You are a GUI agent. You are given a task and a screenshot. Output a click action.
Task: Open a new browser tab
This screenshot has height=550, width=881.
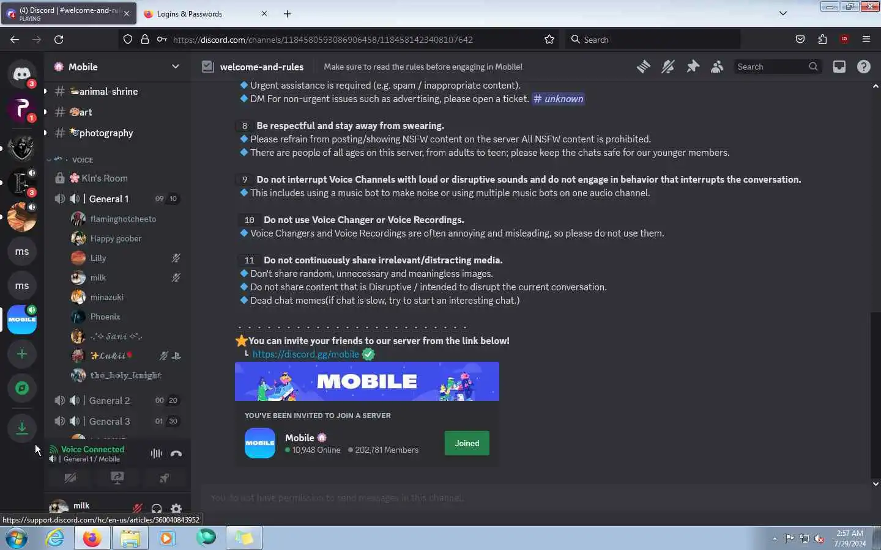coord(288,13)
